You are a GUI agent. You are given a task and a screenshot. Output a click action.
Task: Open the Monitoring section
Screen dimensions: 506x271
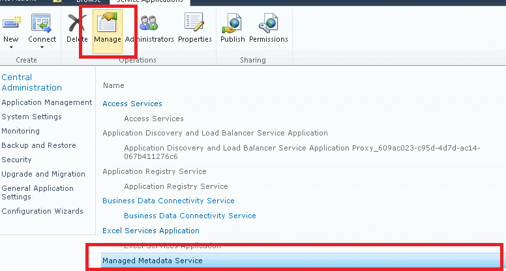(x=21, y=131)
